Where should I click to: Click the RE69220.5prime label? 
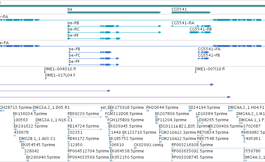[x=83, y=114]
